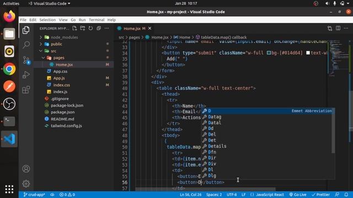Click the feedback icon in status bar
The image size is (353, 198).
pos(337,195)
